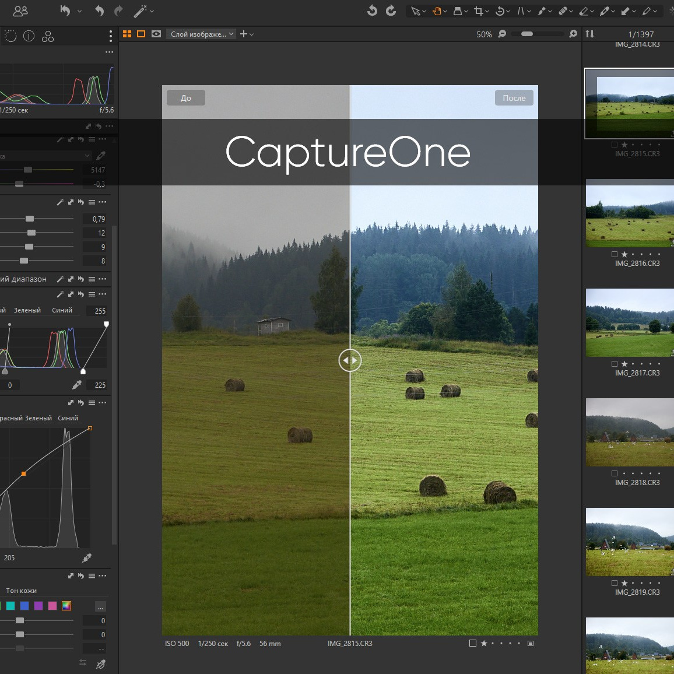Toggle the multi-image grid view
Screen dimensions: 674x674
(127, 34)
